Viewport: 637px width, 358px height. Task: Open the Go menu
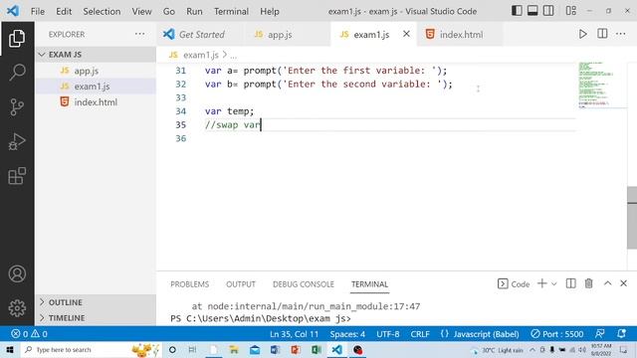[169, 11]
